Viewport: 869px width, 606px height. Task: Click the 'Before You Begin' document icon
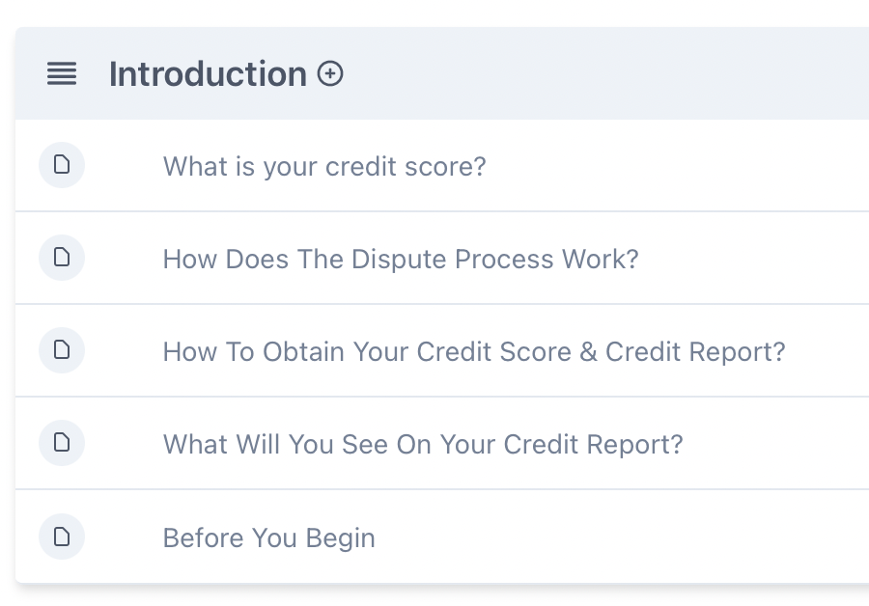click(x=62, y=537)
